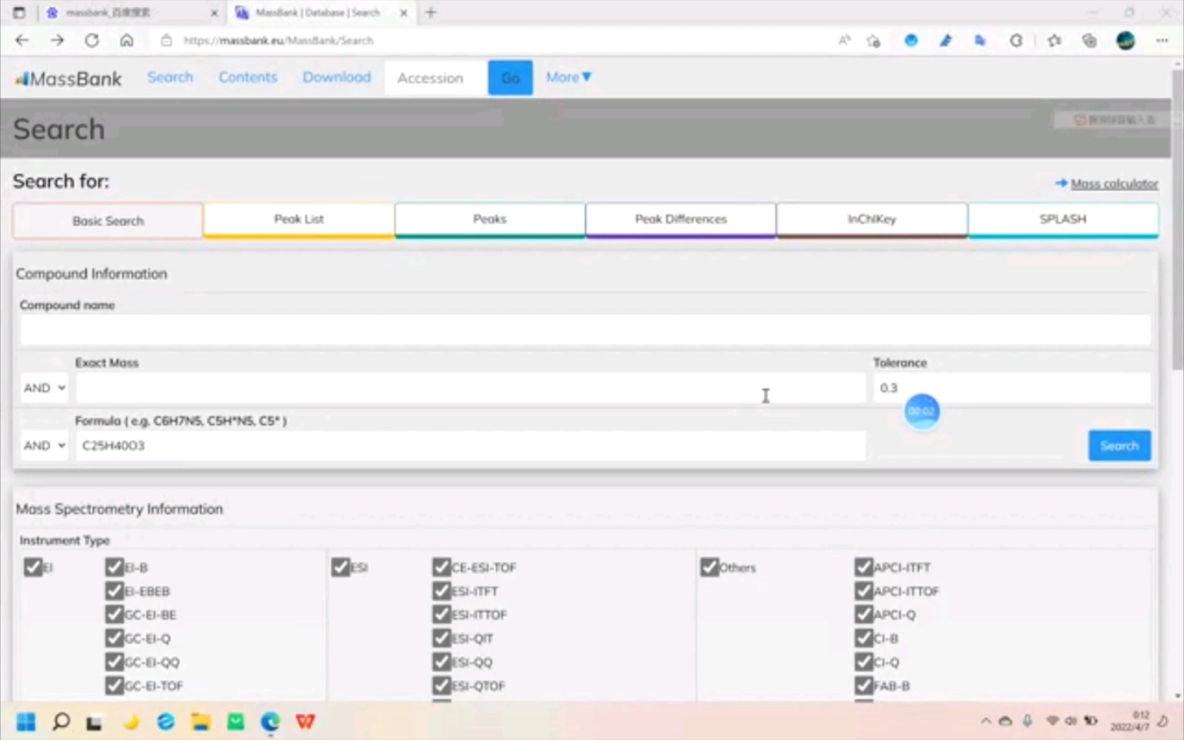Click the browser forward arrow
1184x740 pixels.
(57, 40)
